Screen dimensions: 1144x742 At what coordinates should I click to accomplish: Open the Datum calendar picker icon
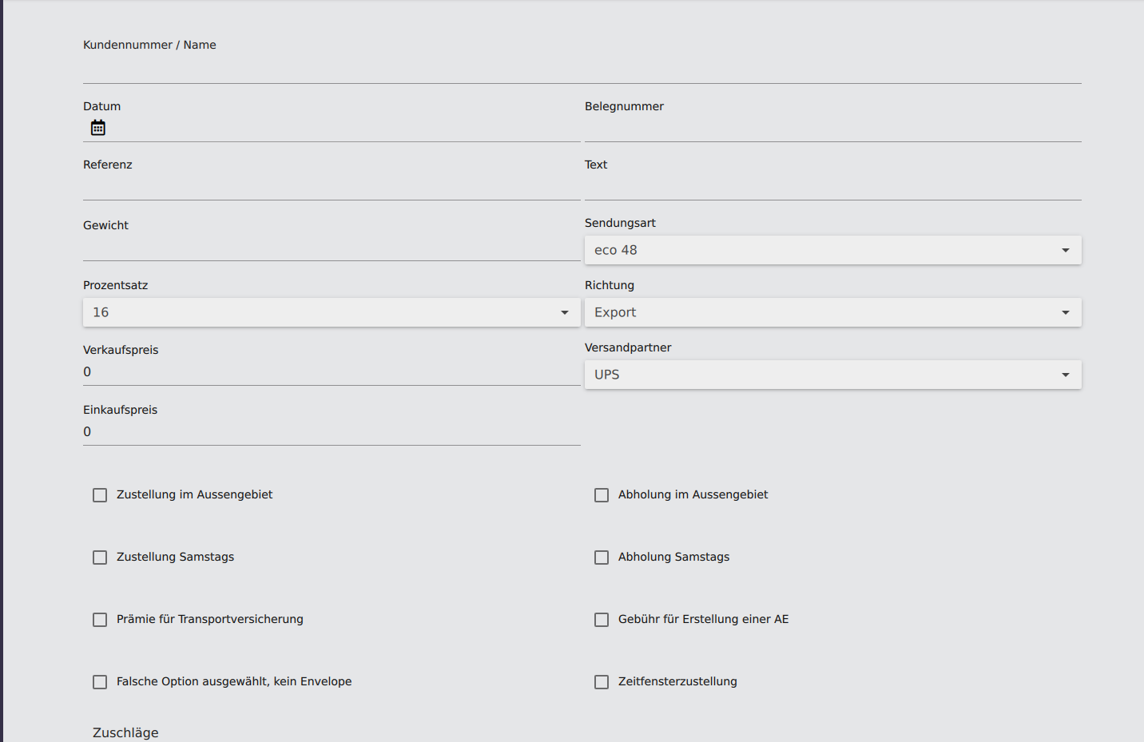98,128
